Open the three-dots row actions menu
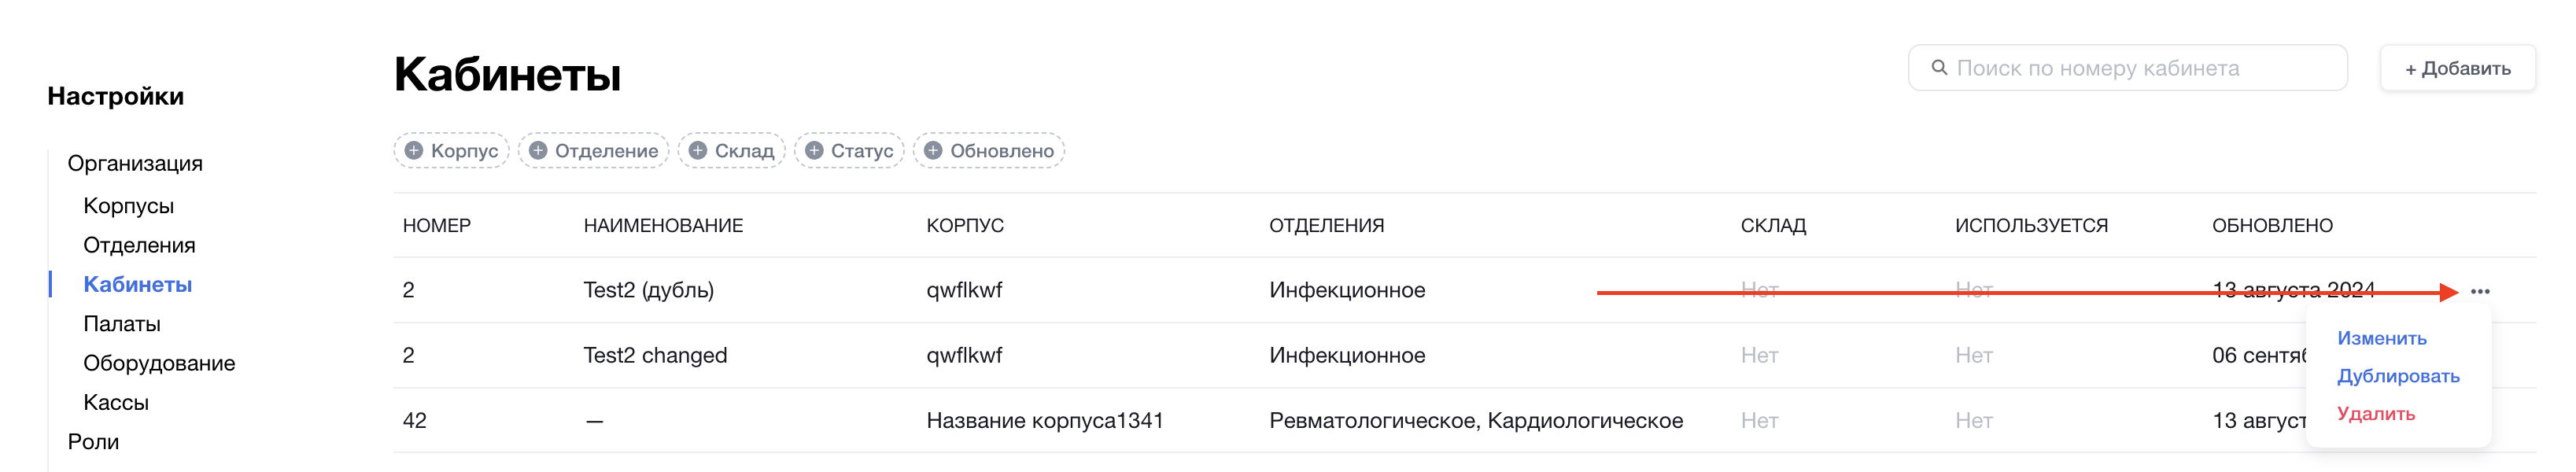 click(x=2480, y=291)
